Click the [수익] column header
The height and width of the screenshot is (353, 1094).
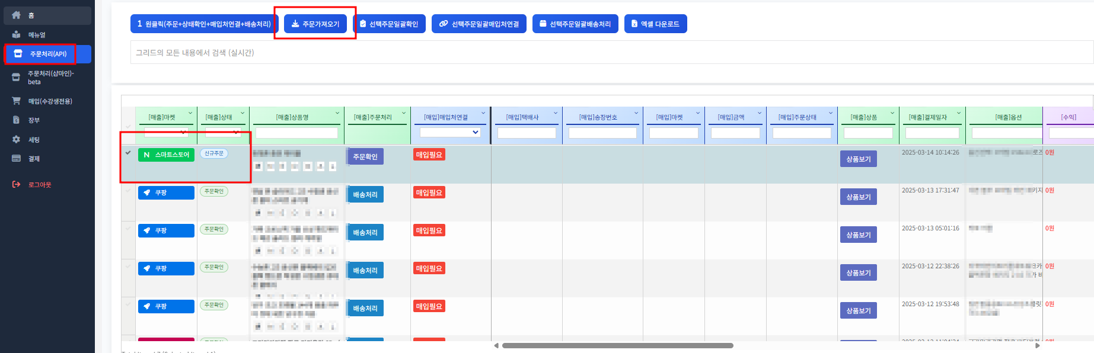(1069, 117)
